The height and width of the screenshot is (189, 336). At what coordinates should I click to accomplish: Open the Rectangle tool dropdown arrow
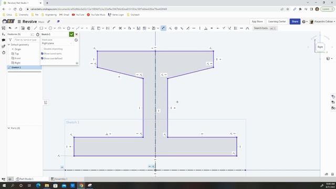tap(46, 28)
